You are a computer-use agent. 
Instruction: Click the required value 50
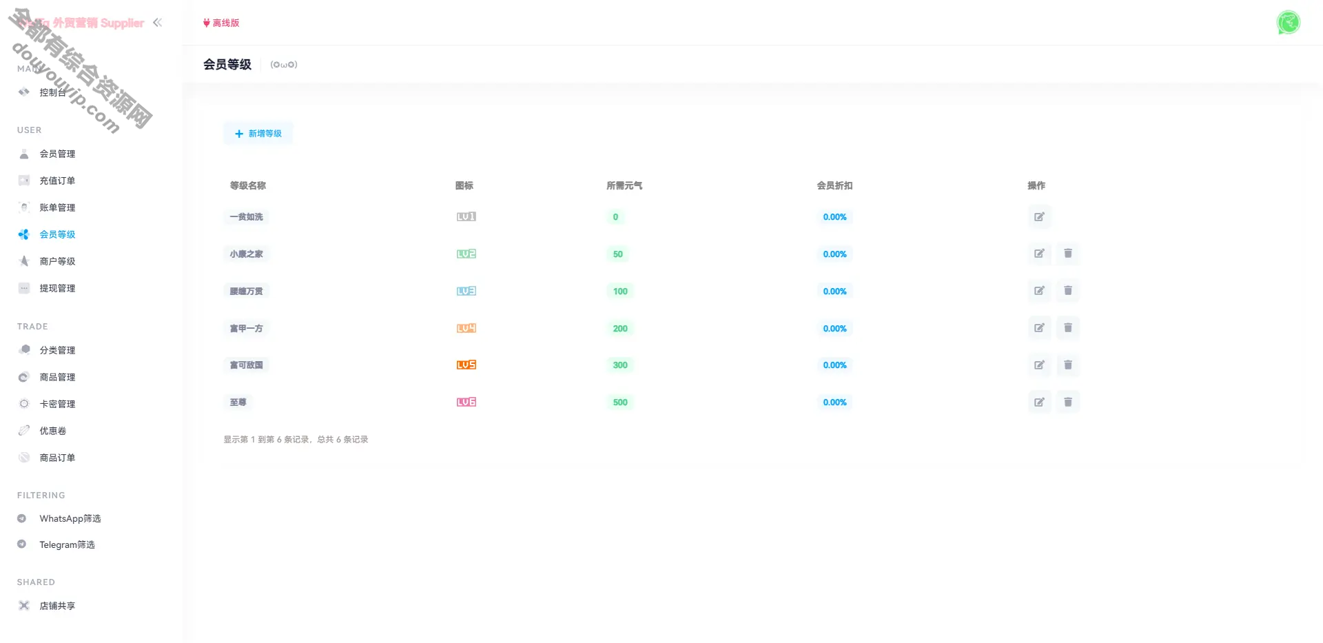618,254
